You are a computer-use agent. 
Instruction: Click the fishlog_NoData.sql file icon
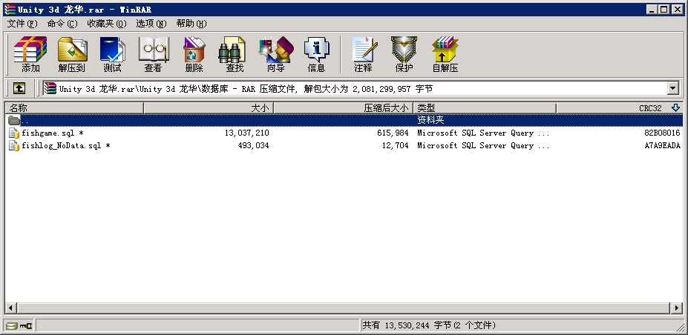tap(14, 146)
